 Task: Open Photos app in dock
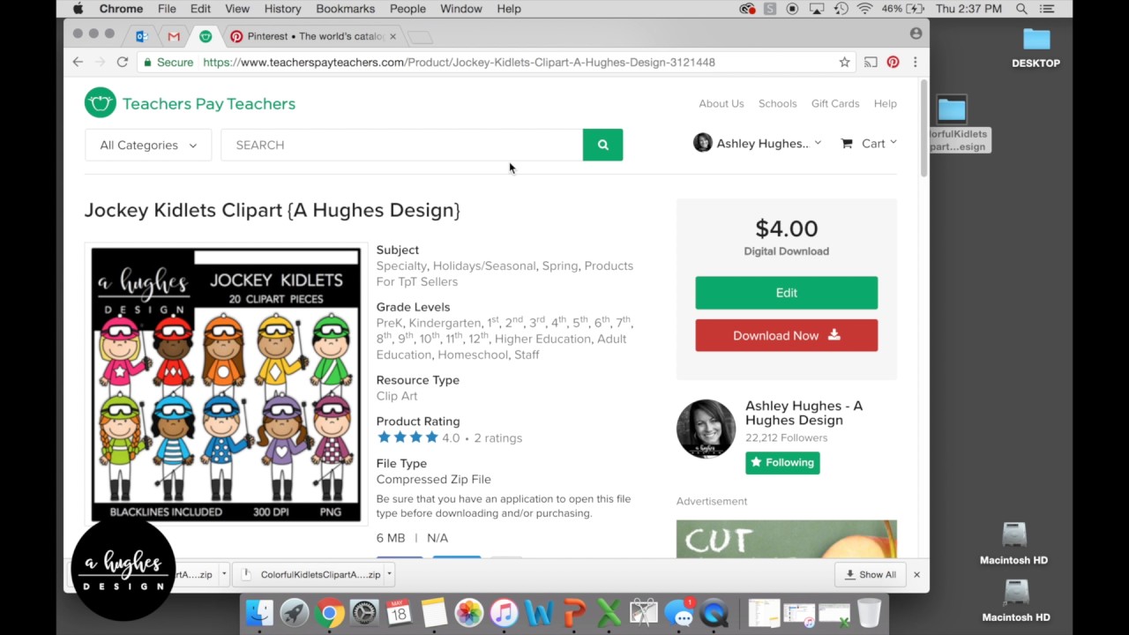click(468, 611)
